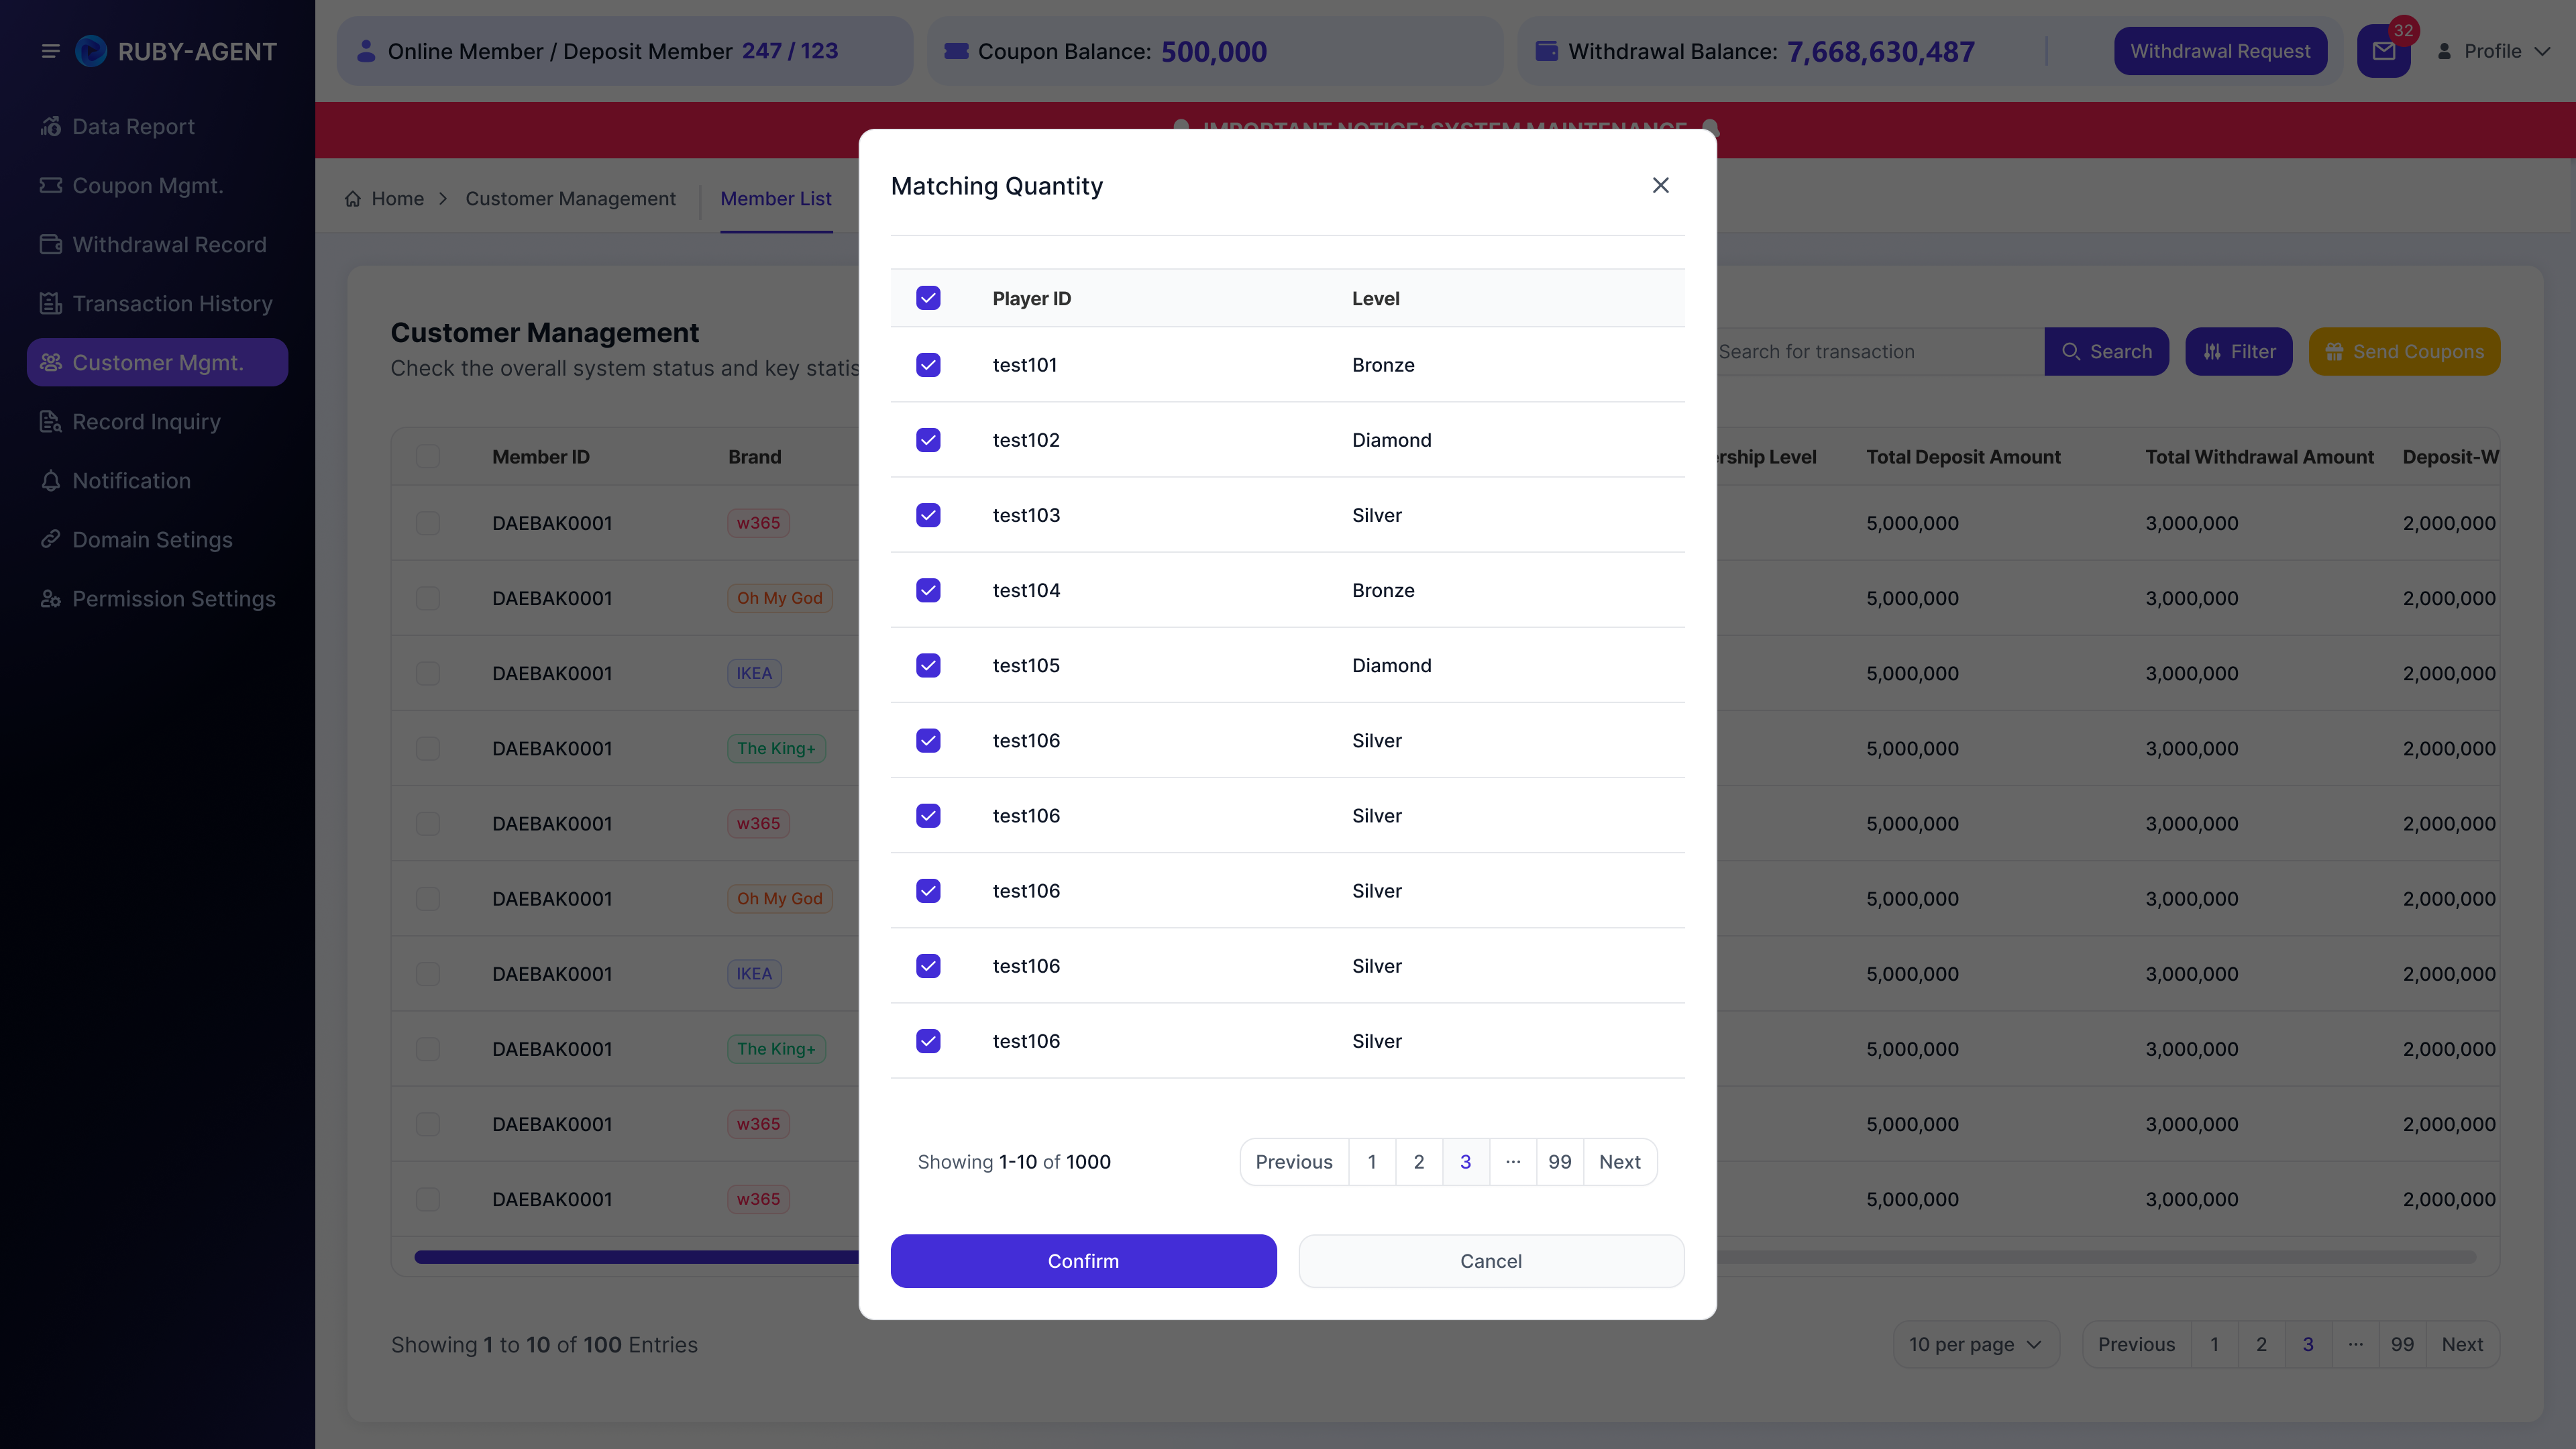
Task: Click the Ruby-Agent logo icon
Action: (91, 51)
